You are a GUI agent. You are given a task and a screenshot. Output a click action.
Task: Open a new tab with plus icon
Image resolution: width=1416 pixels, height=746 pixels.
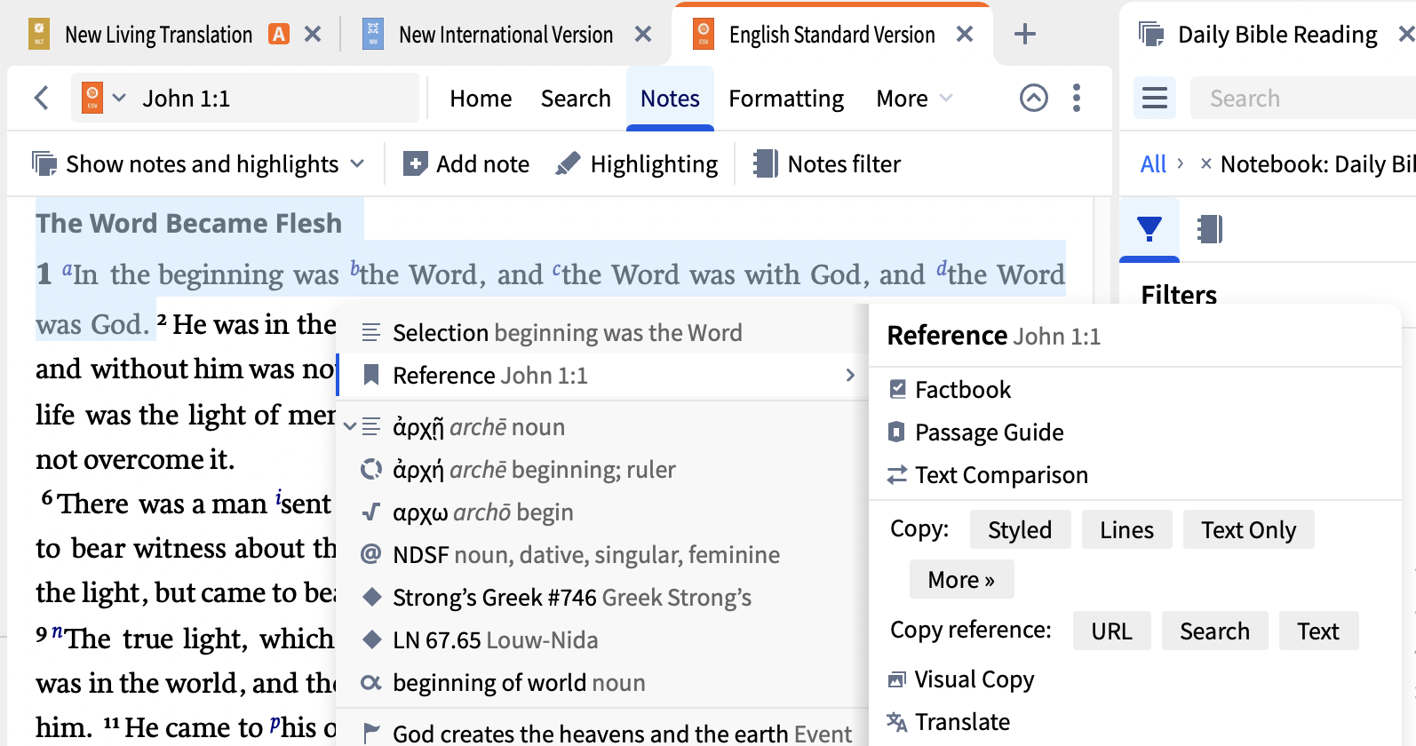[x=1025, y=35]
